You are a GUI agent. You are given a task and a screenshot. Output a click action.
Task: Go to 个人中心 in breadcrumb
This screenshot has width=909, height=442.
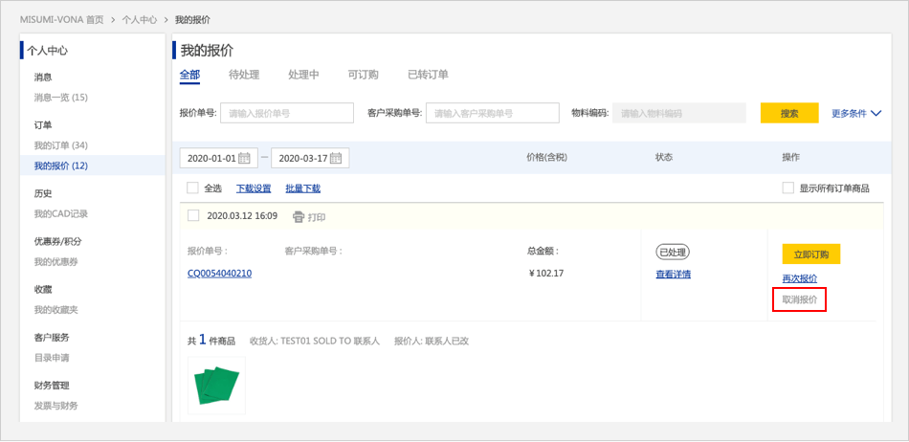pyautogui.click(x=139, y=19)
